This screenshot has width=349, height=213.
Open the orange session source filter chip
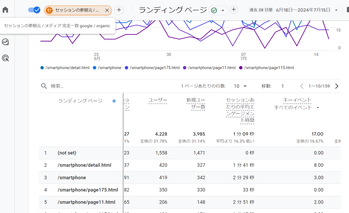tap(74, 10)
